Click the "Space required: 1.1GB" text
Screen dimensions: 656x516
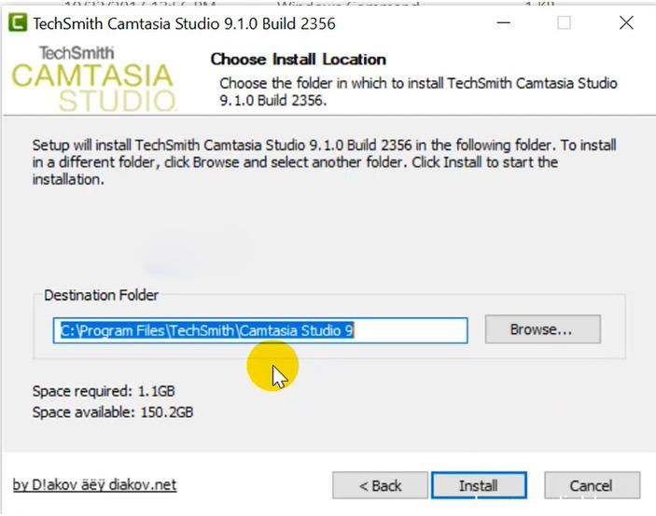103,392
